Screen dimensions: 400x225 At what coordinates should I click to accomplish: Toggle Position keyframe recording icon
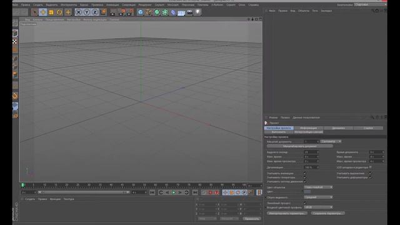[225, 192]
